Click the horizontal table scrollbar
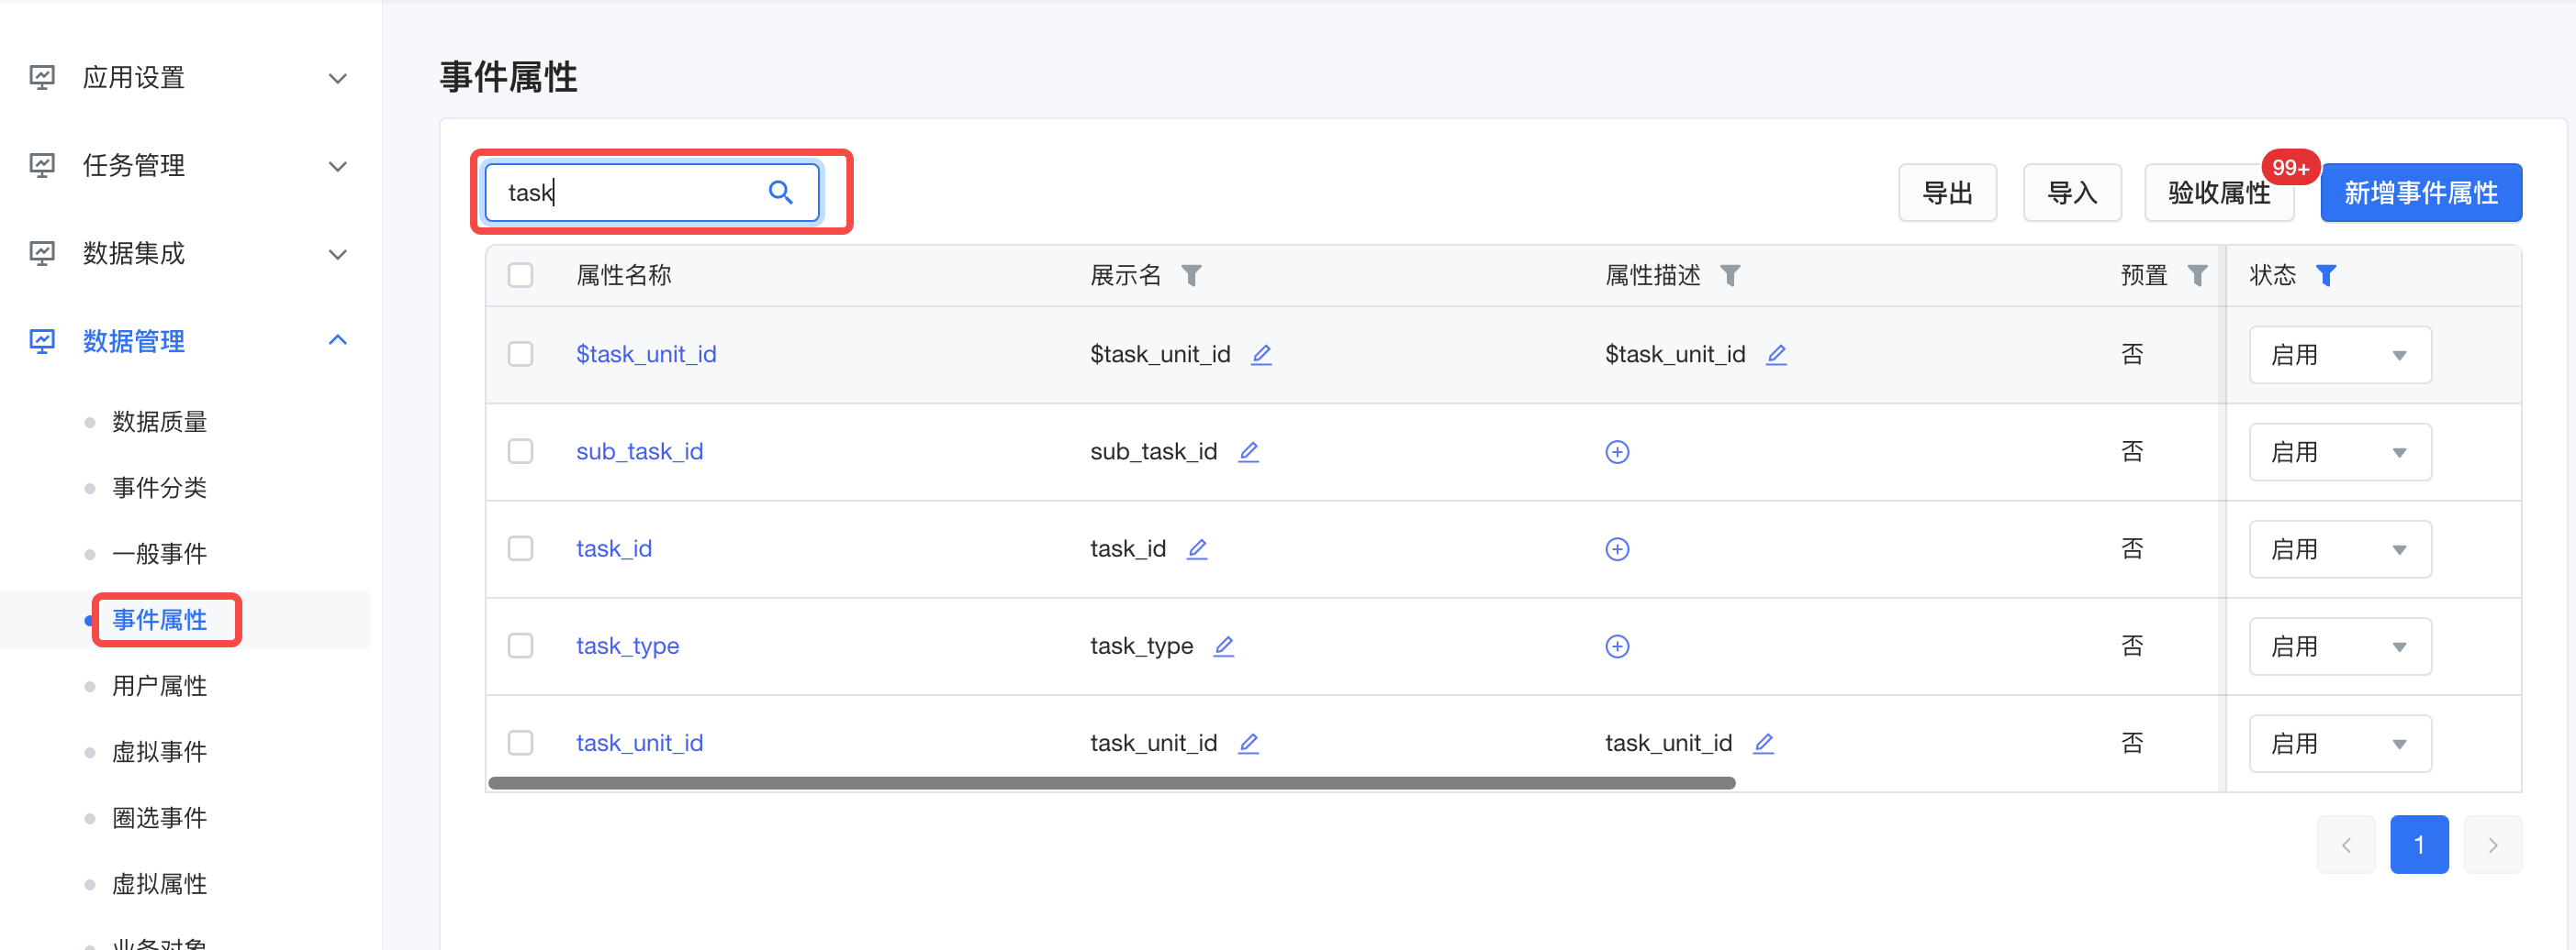 coord(1110,783)
